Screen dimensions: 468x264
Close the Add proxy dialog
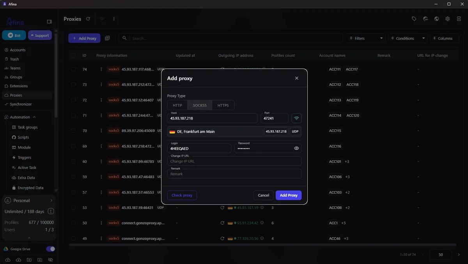click(297, 78)
